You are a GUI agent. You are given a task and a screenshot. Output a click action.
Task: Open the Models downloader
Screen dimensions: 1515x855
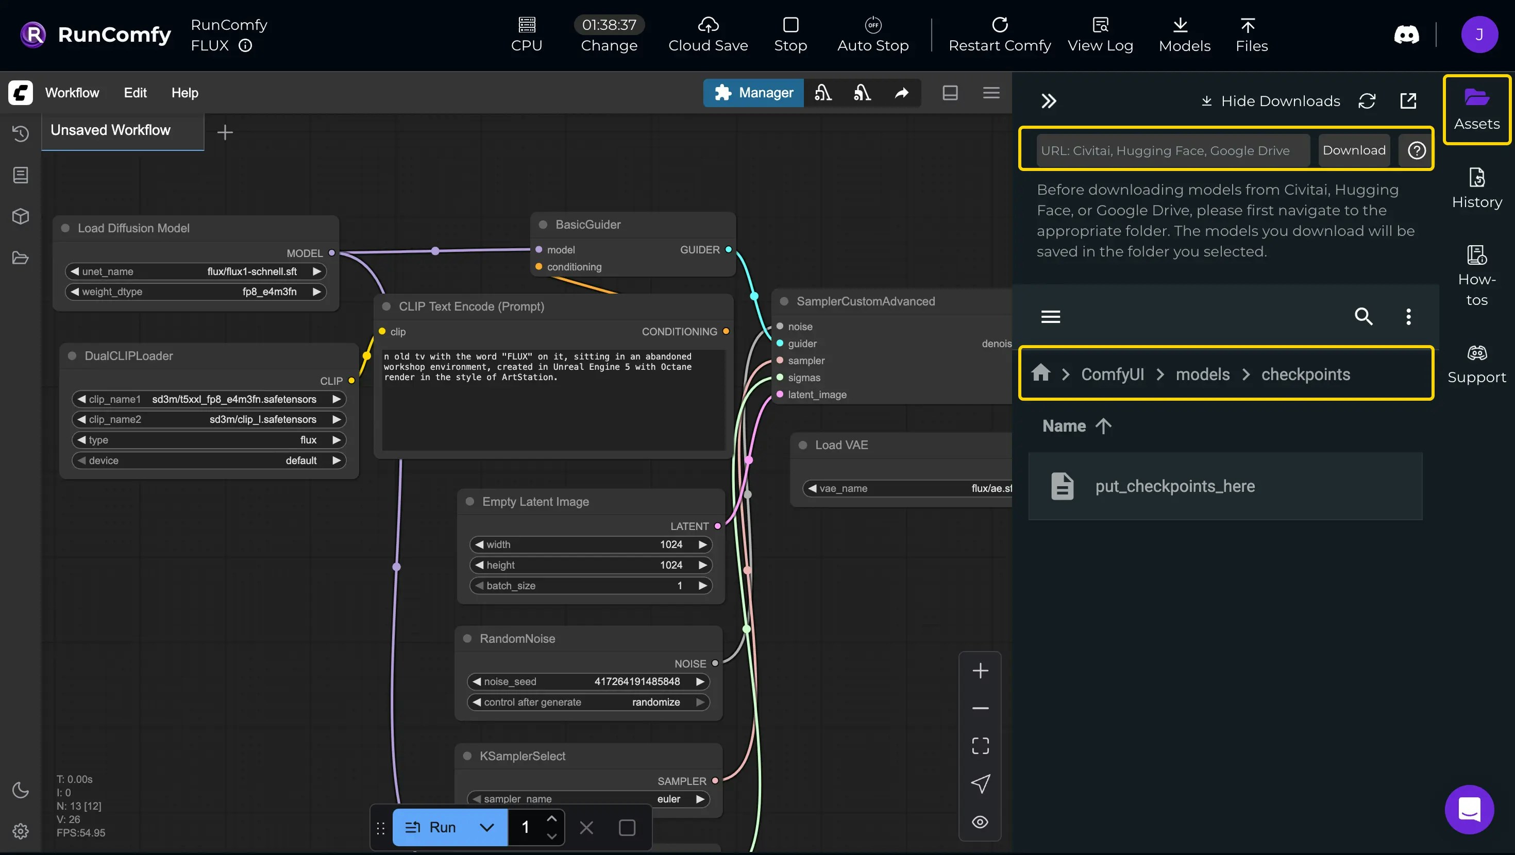[1184, 35]
